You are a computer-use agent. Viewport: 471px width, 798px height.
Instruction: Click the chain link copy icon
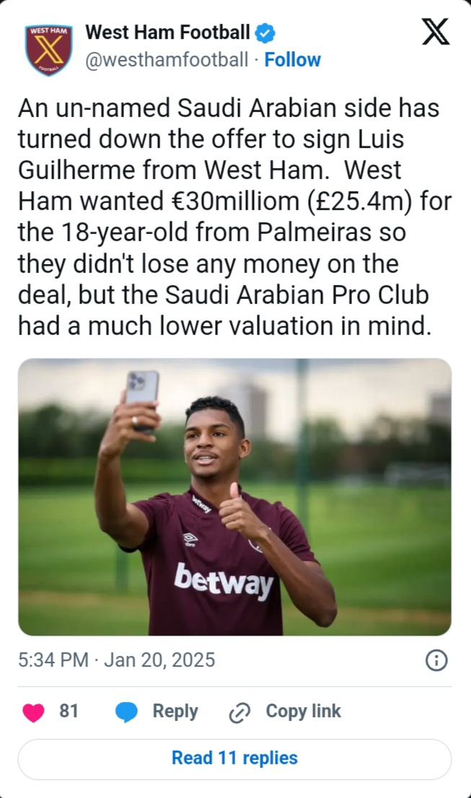tap(238, 713)
